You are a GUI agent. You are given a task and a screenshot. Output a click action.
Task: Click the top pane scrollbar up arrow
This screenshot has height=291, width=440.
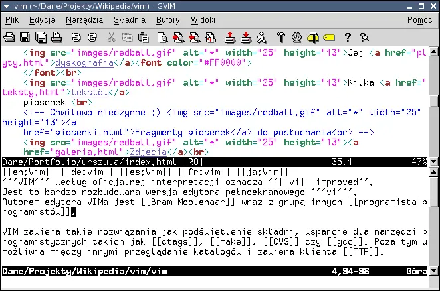(x=434, y=52)
